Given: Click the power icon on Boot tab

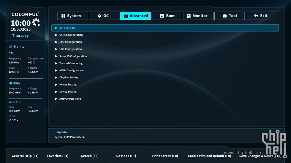Looking at the screenshot, I should 162,16.
